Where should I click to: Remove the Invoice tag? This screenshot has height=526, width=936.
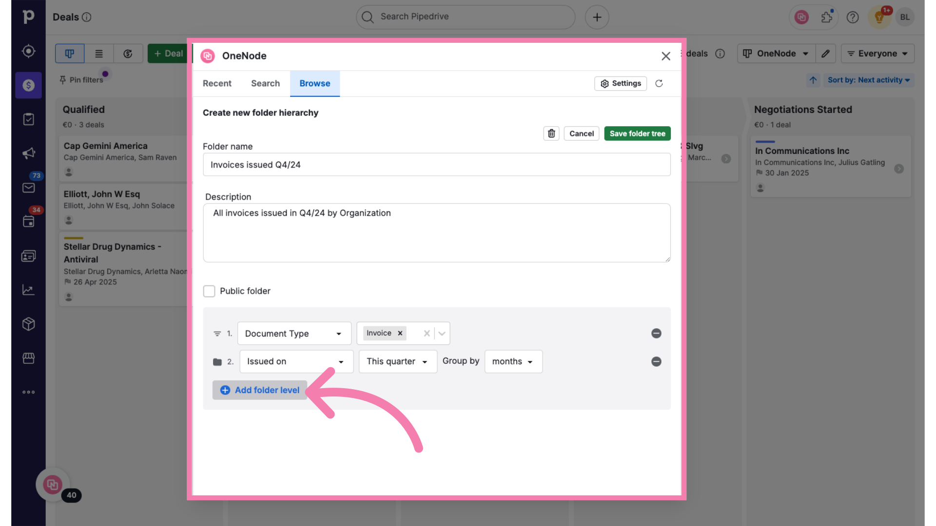click(x=400, y=333)
